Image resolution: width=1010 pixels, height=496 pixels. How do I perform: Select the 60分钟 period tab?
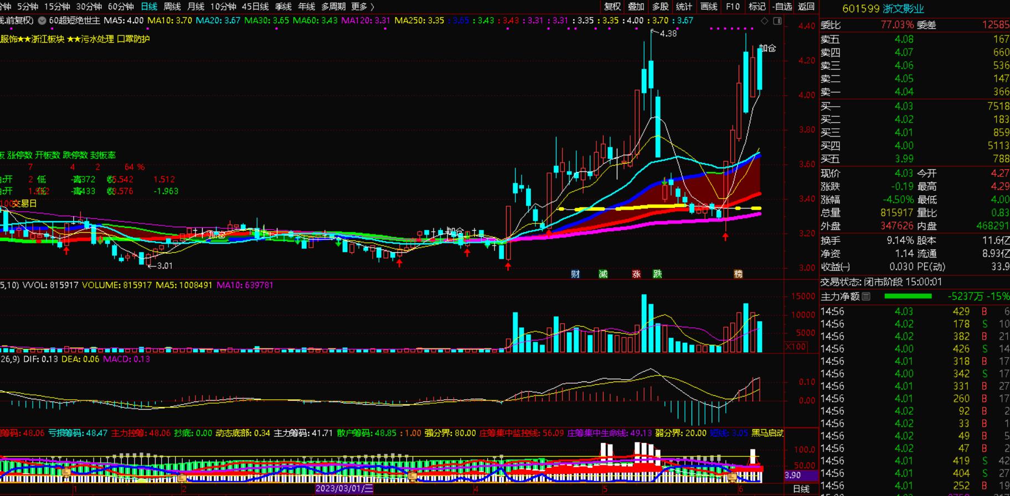[x=121, y=7]
